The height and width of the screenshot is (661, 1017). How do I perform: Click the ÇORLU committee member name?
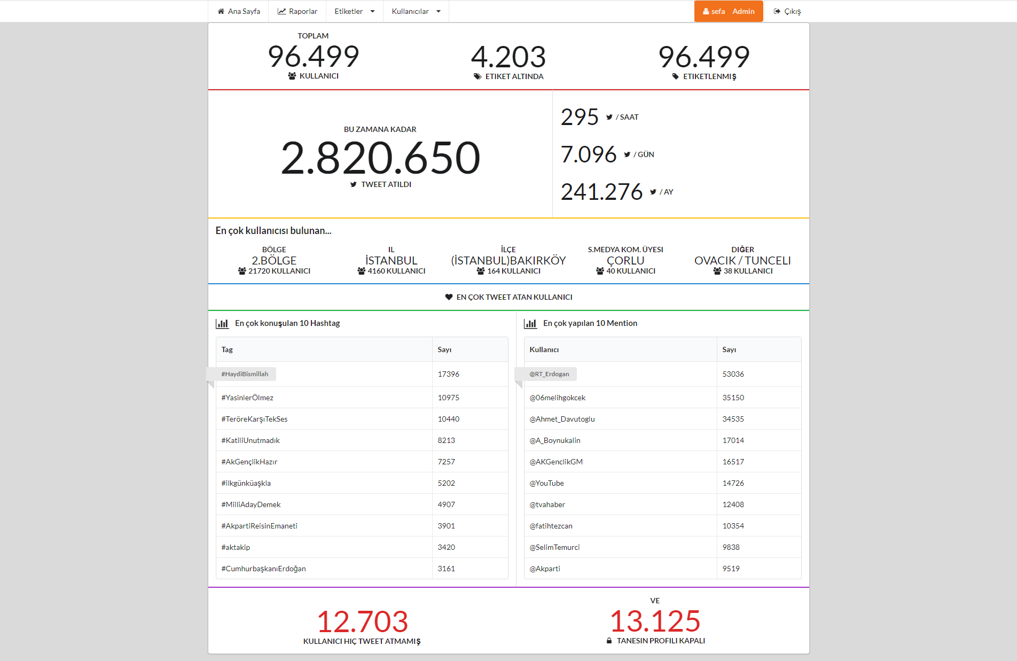[x=625, y=261]
